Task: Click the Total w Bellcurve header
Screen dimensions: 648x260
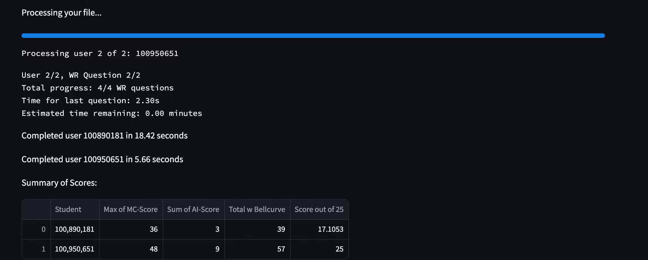Action: [257, 209]
